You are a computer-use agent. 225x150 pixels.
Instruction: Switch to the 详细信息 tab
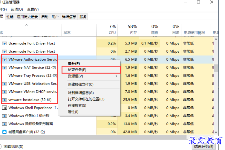click(69, 17)
